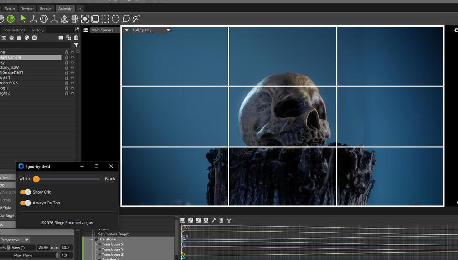Click the trash icon in the scene panel
458x260 pixels.
76,37
